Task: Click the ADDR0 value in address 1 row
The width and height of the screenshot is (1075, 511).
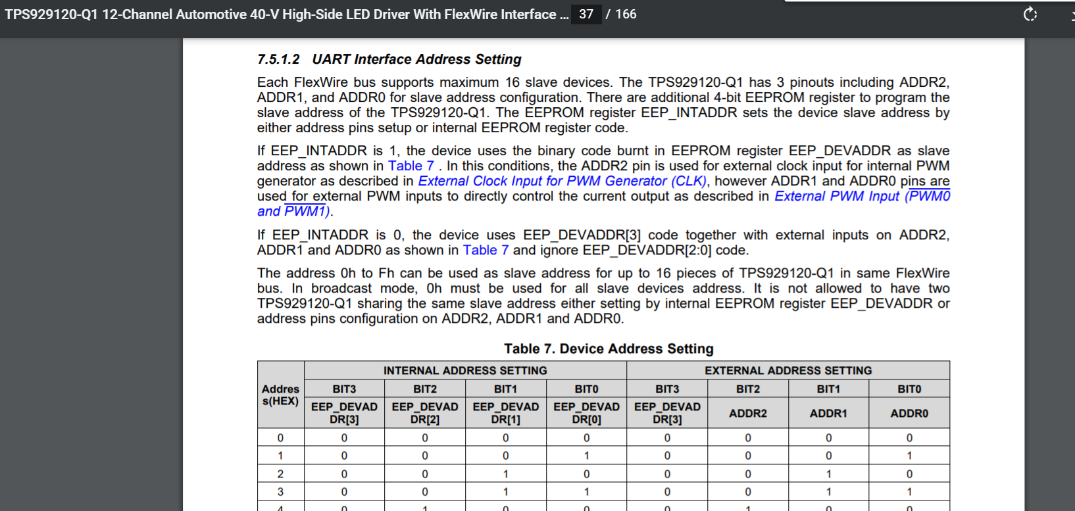Action: 909,456
